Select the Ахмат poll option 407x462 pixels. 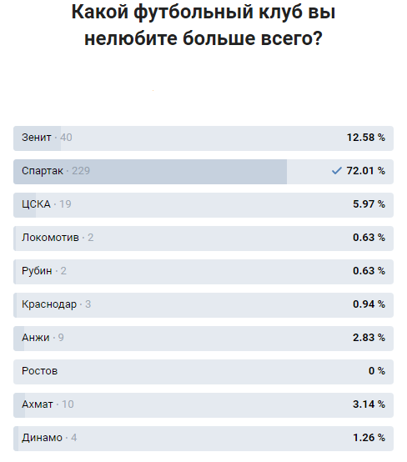click(203, 404)
